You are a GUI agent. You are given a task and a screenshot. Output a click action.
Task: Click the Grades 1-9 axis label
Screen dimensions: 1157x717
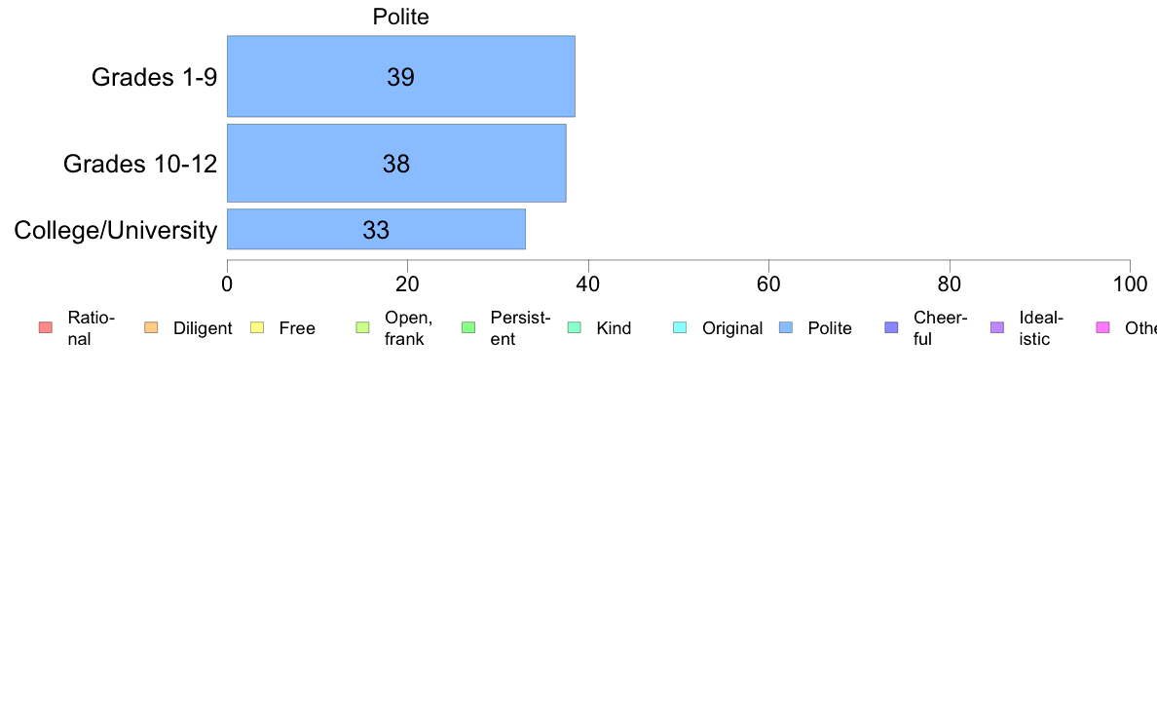(x=154, y=77)
